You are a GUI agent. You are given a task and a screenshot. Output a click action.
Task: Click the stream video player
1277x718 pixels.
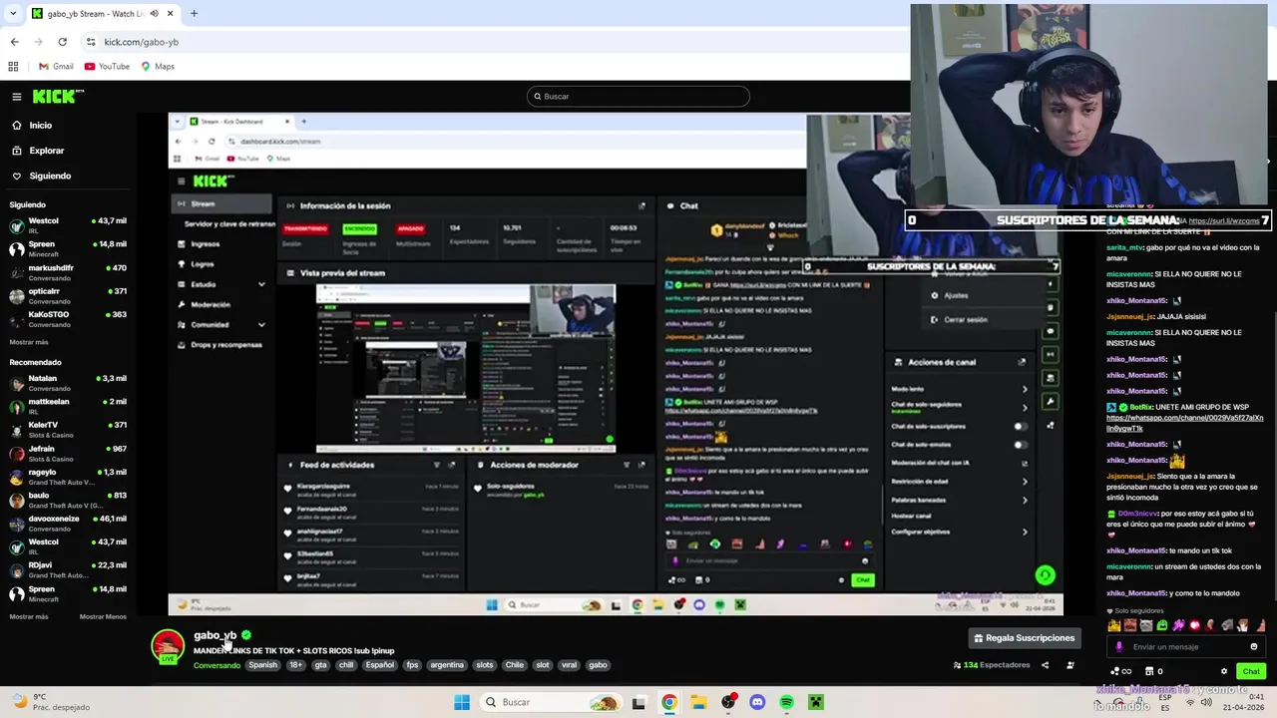coord(616,363)
